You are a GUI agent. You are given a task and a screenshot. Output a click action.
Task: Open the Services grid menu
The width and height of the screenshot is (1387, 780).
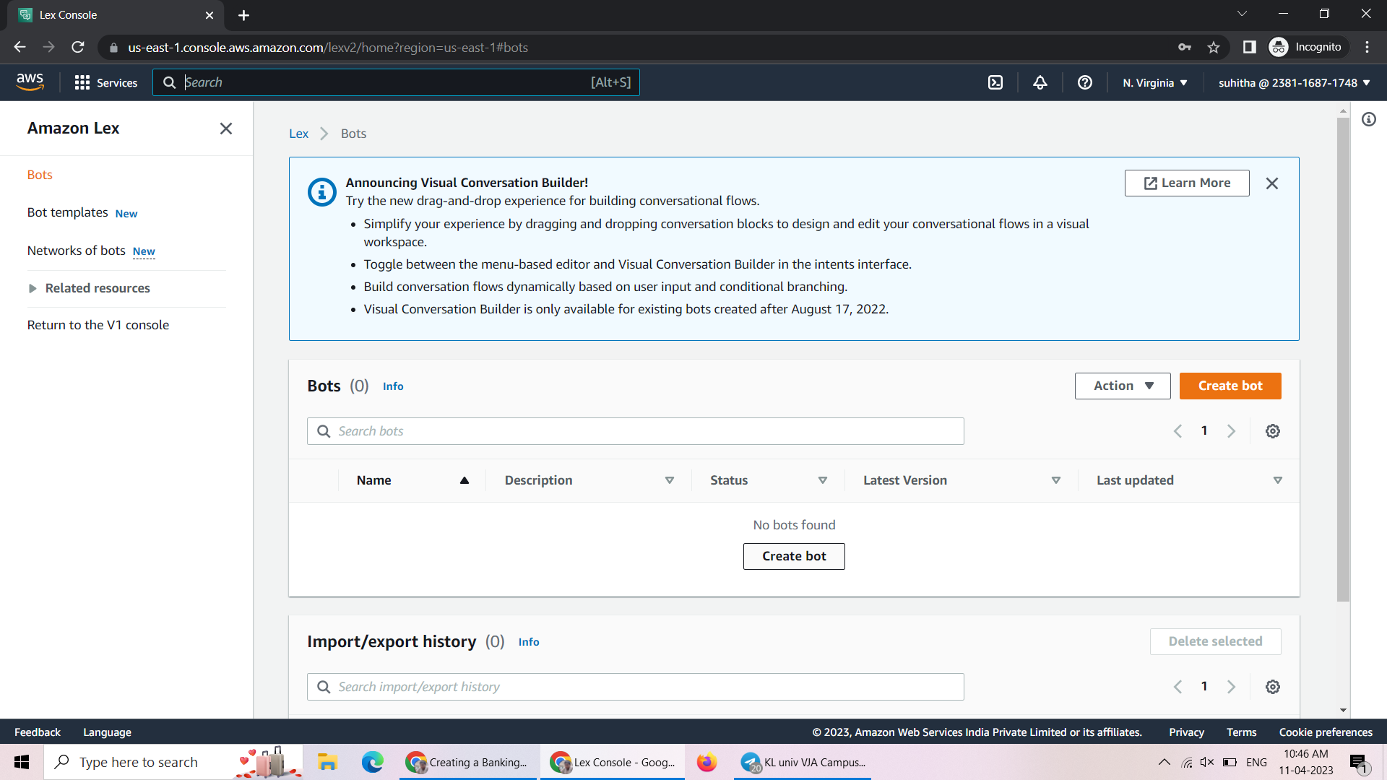pyautogui.click(x=82, y=82)
